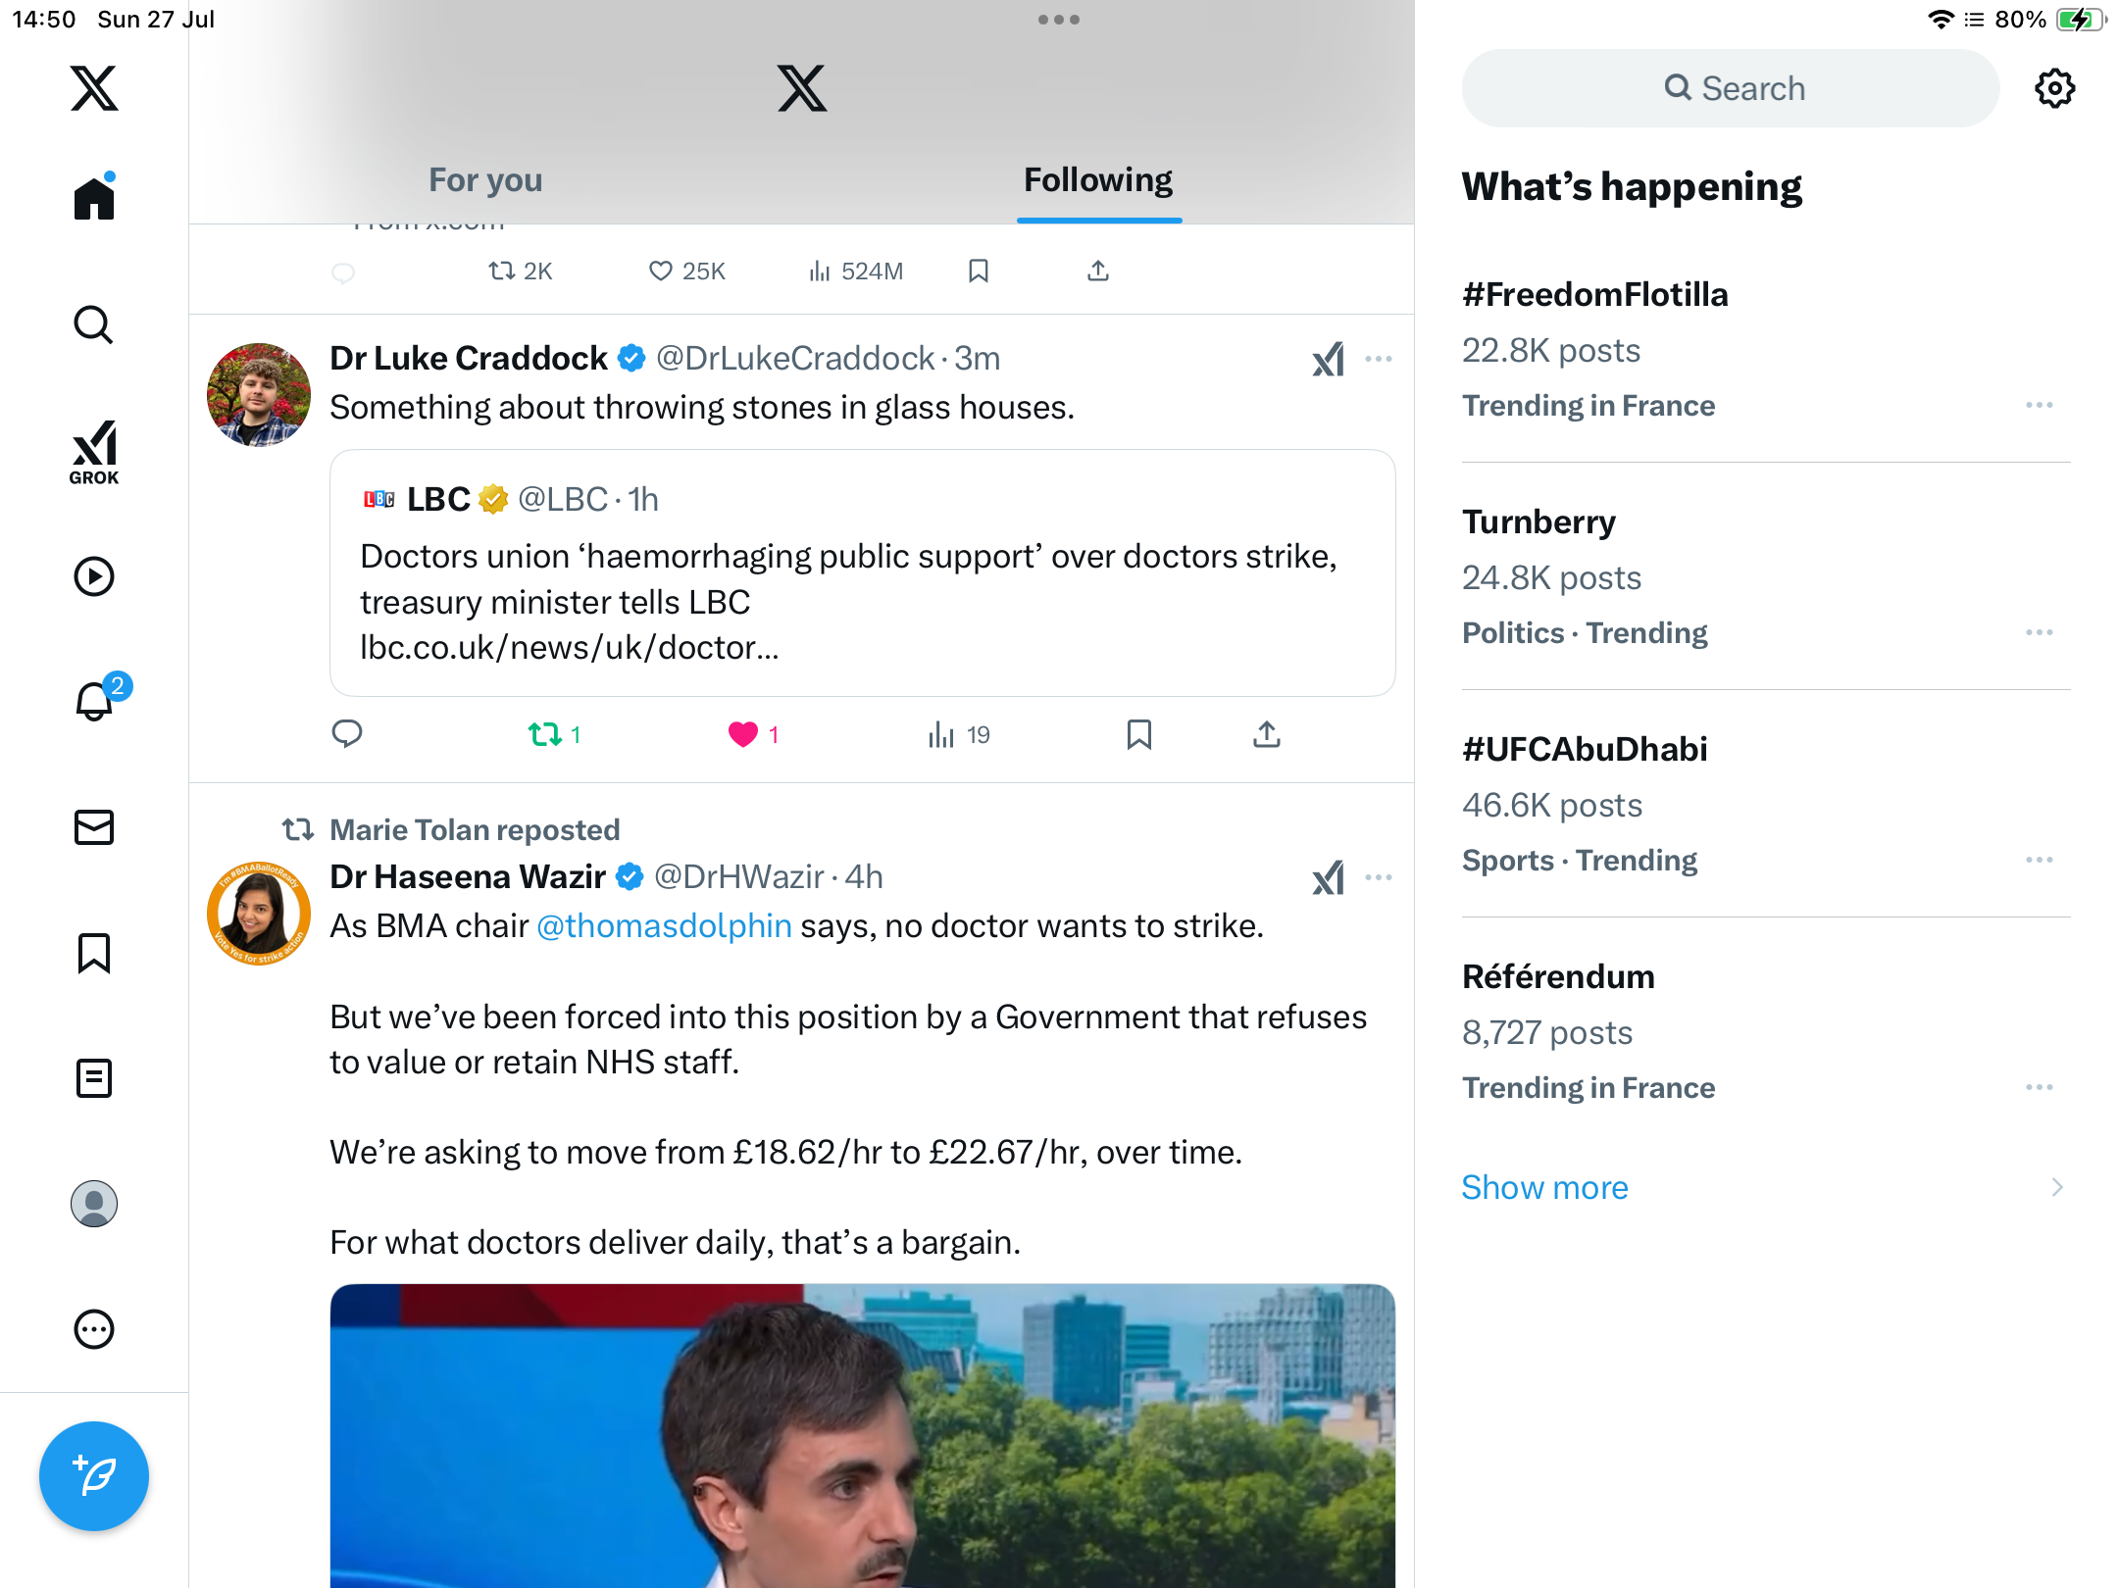Open search settings gear icon
2118x1588 pixels.
(2054, 88)
